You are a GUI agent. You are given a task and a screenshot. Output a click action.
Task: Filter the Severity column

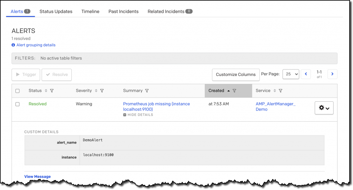pos(102,91)
